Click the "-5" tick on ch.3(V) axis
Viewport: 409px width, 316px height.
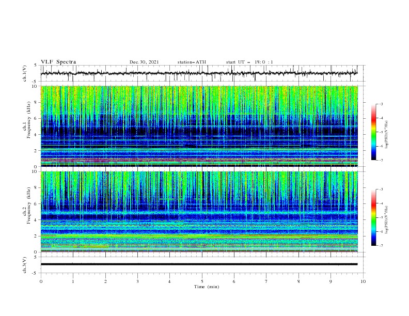[x=35, y=273]
